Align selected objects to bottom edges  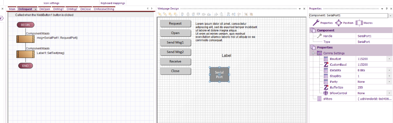point(209,14)
